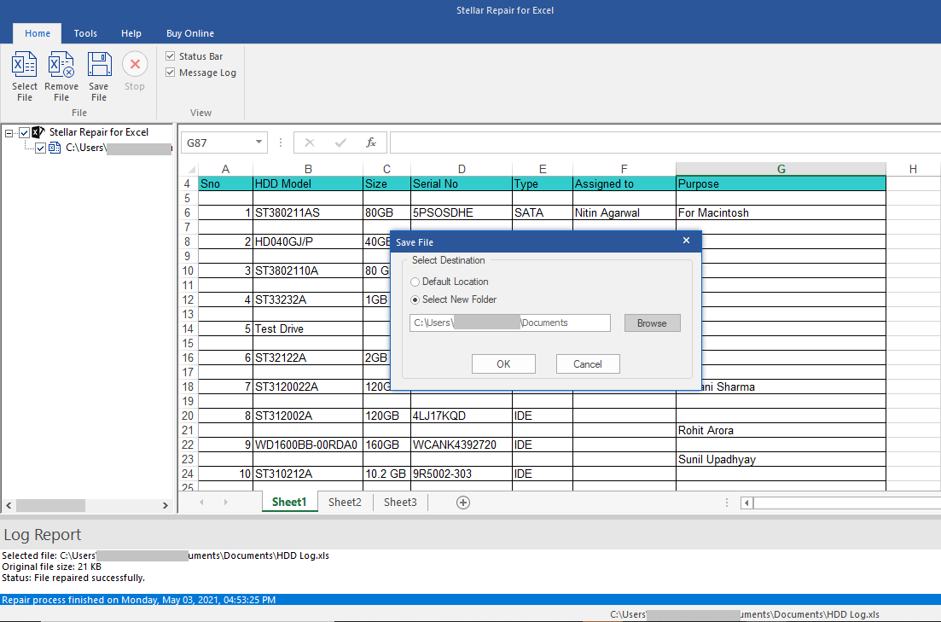
Task: Click the HDD Model header cell
Action: tap(308, 183)
